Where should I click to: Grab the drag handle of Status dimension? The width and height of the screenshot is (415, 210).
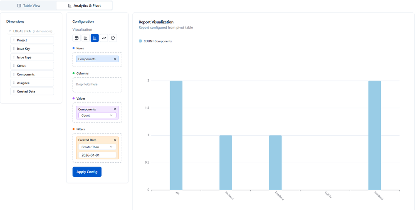(14, 66)
